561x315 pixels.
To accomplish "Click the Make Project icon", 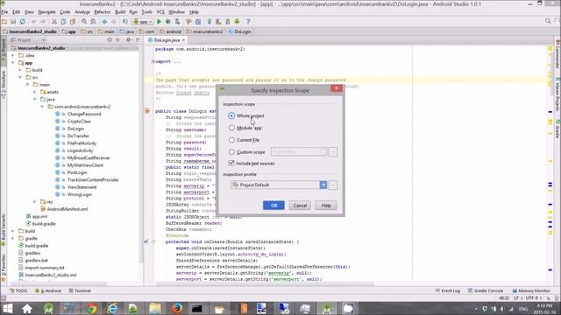I will tap(124, 22).
